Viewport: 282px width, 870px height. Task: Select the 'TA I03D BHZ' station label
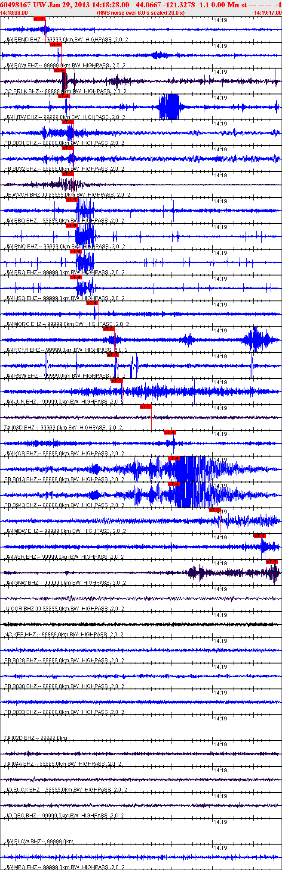coord(19,428)
